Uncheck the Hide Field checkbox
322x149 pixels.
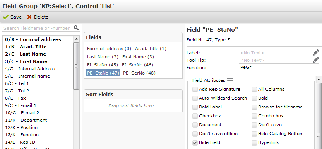point(195,142)
